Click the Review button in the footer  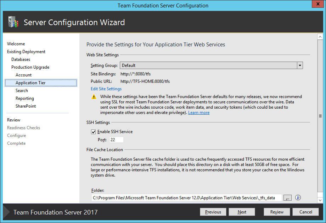tap(277, 212)
